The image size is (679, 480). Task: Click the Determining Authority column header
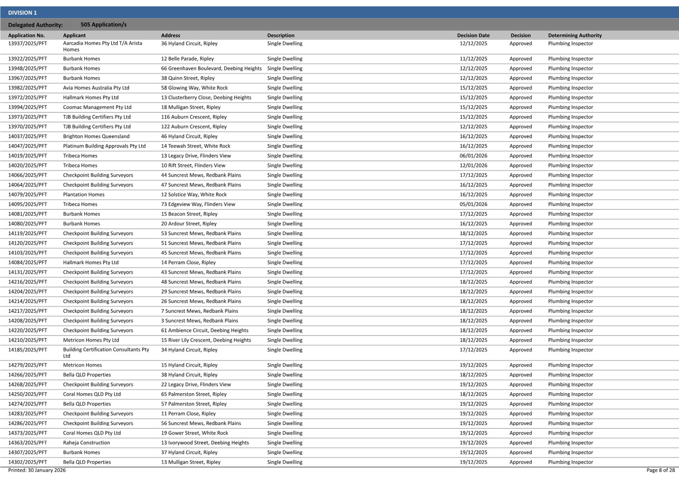click(575, 35)
